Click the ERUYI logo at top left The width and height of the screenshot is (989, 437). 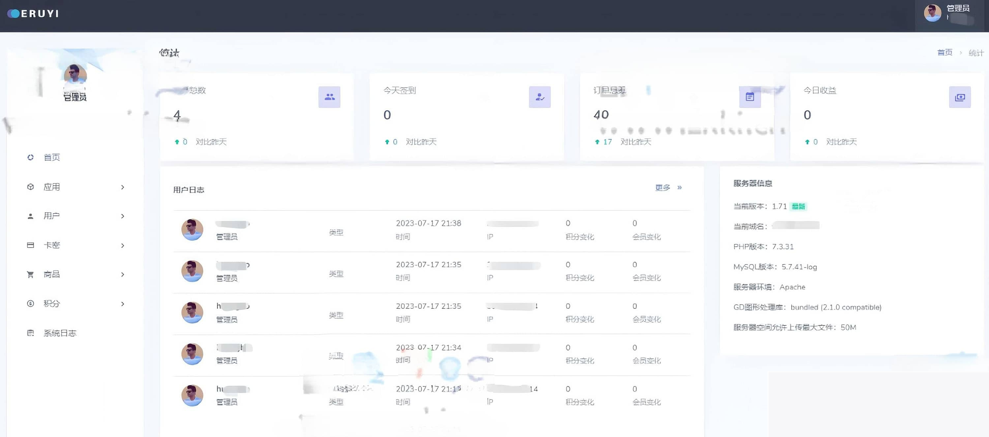pyautogui.click(x=33, y=13)
